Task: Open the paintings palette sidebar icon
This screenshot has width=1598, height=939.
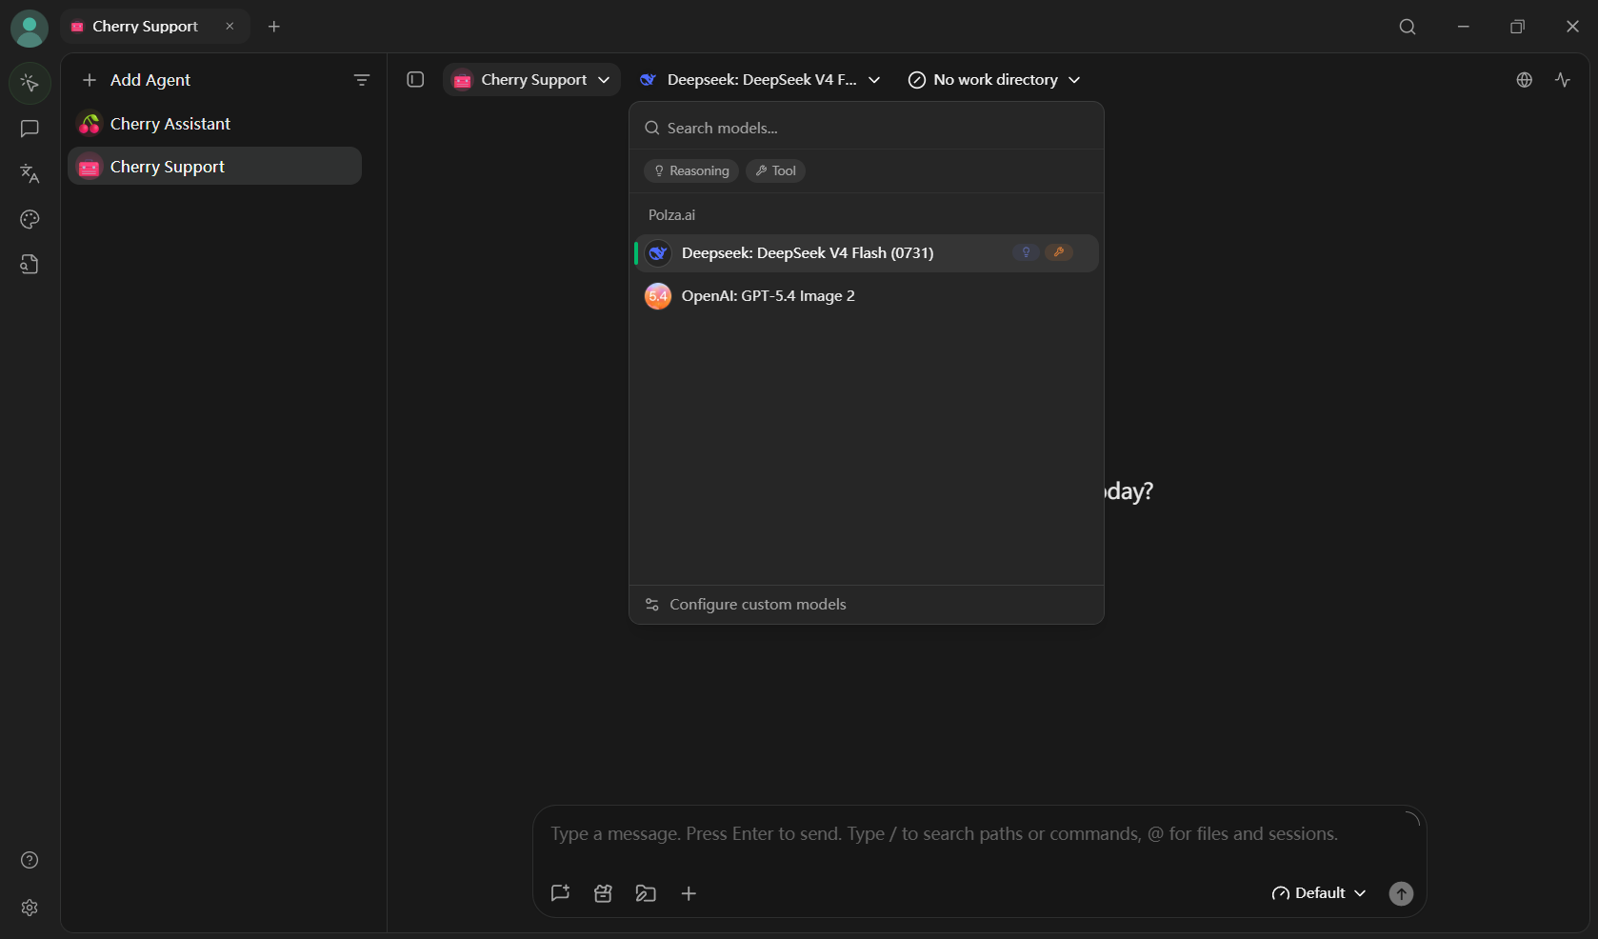Action: point(30,219)
